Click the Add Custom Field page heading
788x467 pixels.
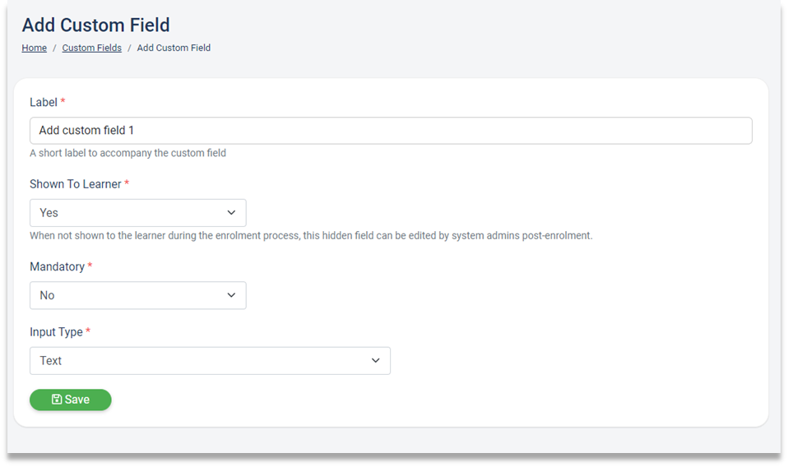[96, 25]
